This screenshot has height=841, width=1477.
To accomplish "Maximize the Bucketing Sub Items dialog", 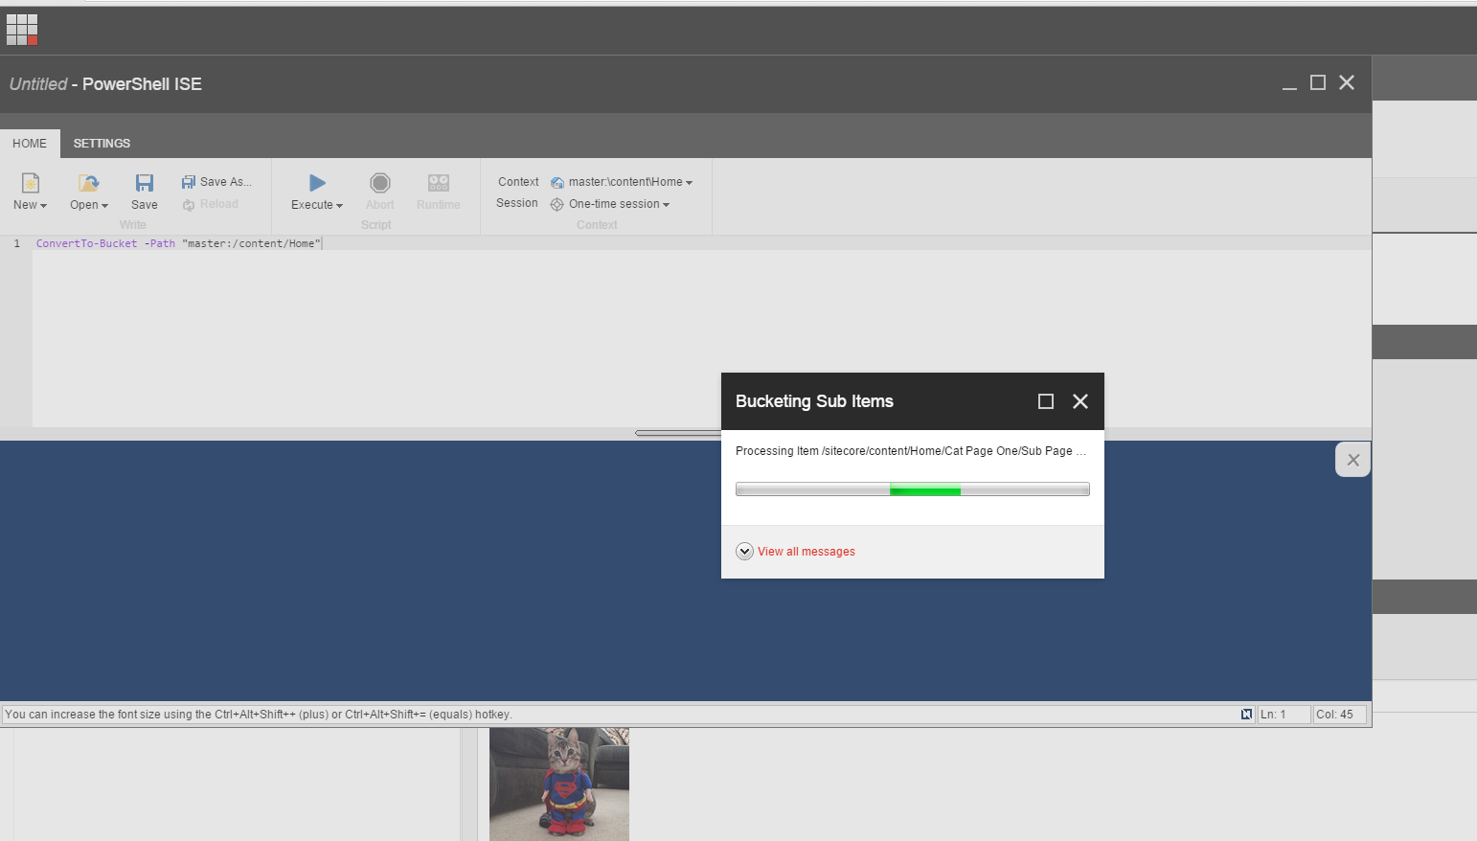I will point(1046,401).
